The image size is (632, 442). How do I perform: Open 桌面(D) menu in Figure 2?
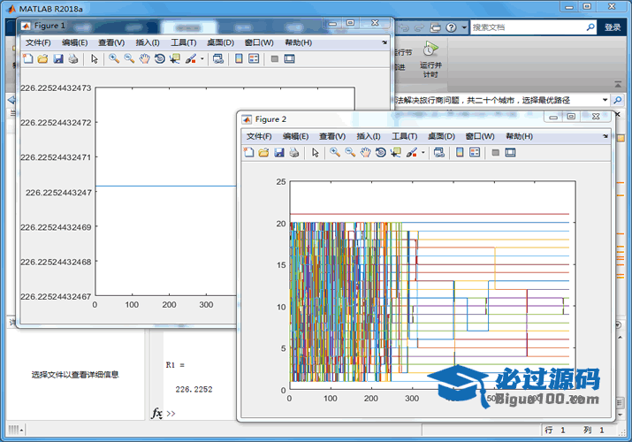coord(441,136)
